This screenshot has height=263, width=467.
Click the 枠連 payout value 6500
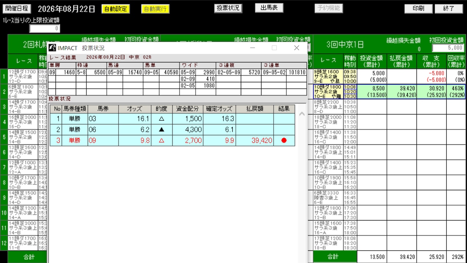(x=96, y=72)
